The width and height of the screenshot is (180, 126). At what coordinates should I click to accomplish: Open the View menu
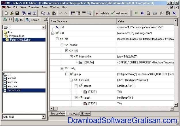click(23, 7)
